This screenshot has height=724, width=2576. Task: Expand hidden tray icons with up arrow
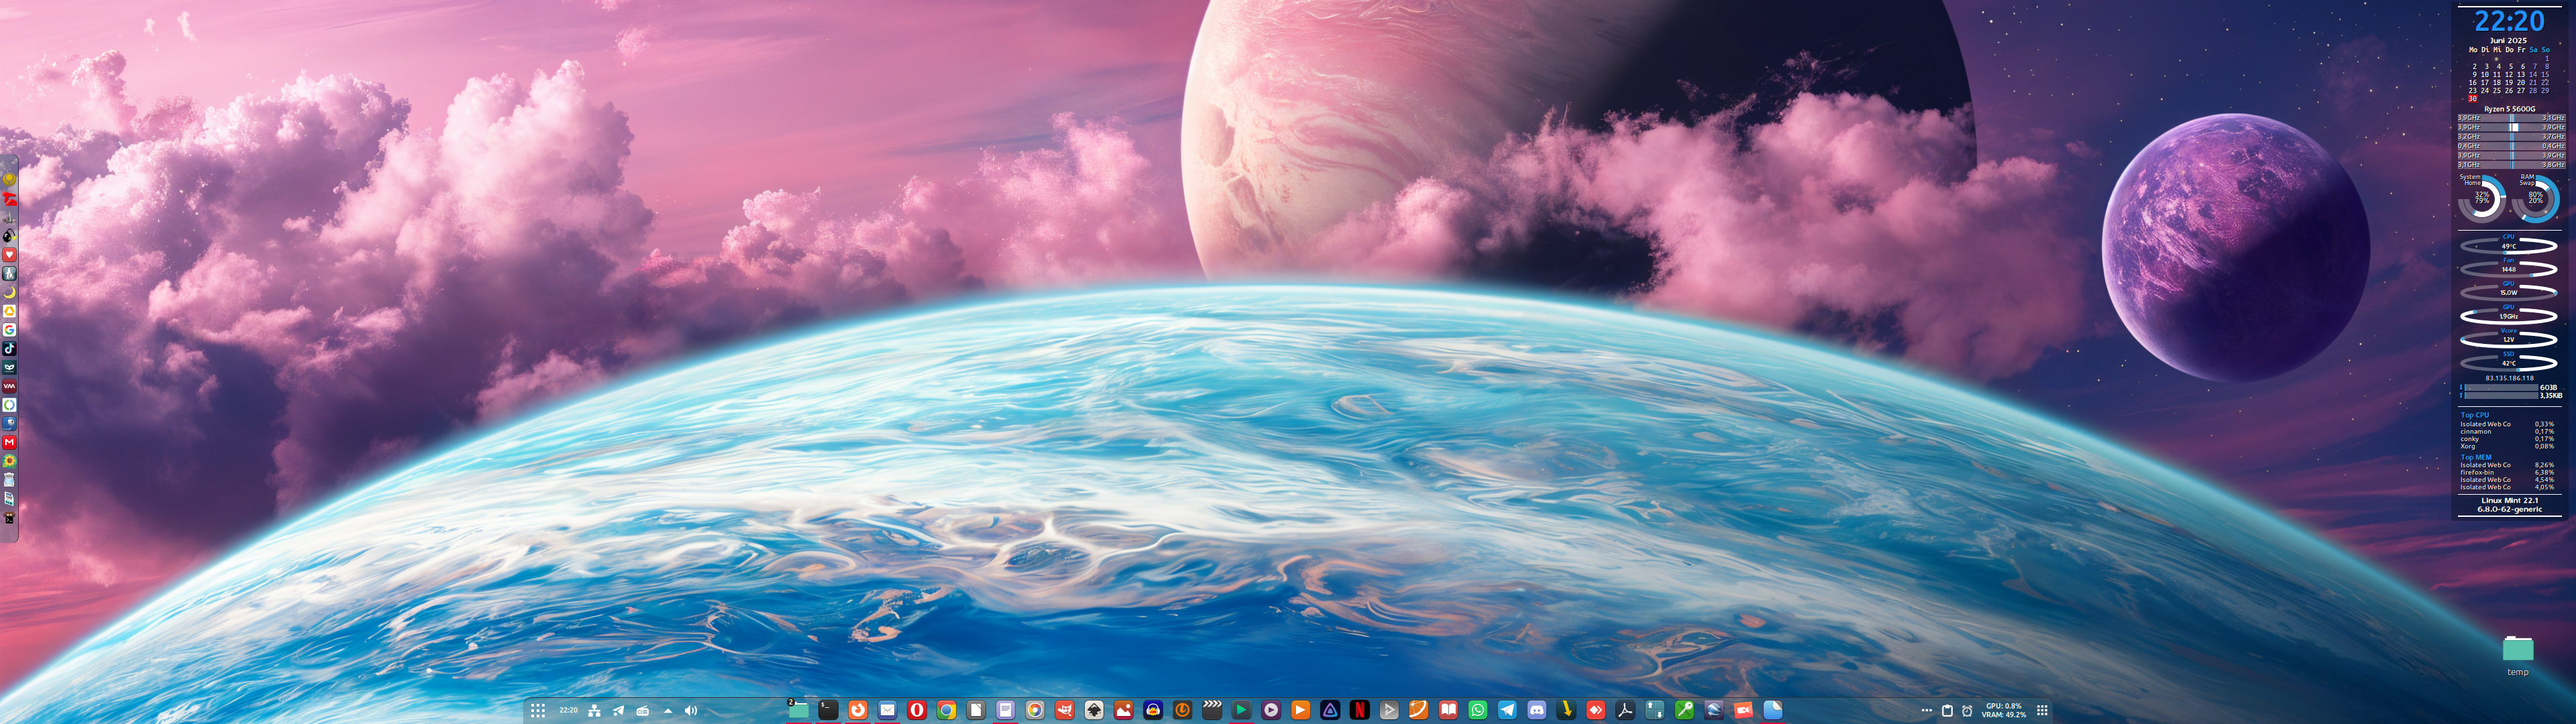[x=667, y=711]
